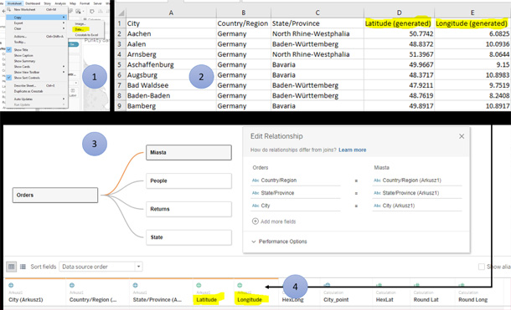The width and height of the screenshot is (511, 310).
Task: Choose New Worksheet menu entry
Action: tap(37, 9)
